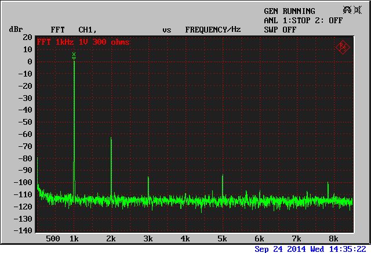Click the spectrum peak just below 8k

328,182
